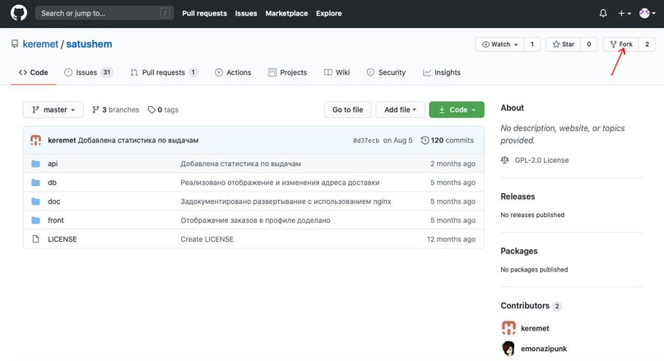Screen dimensions: 664x361
Task: Open the GitHub home logo
Action: (x=19, y=13)
